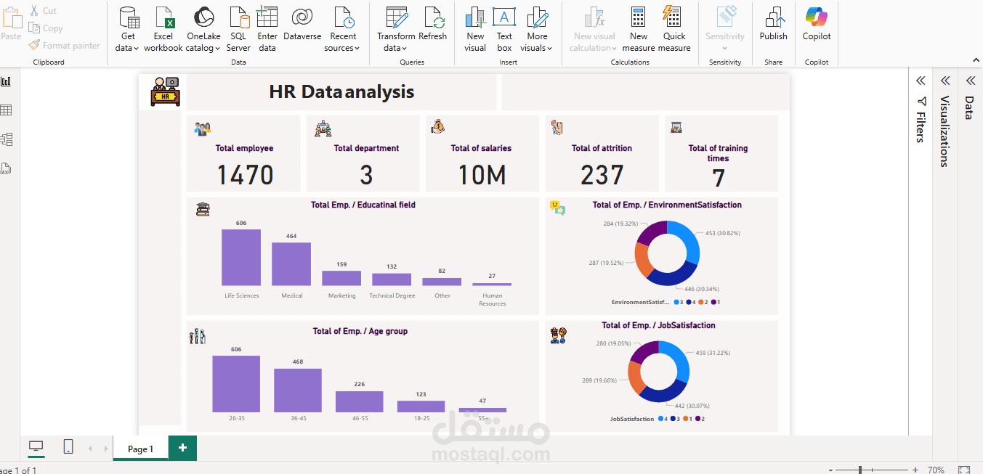Open the OneLake catalog
Viewport: 983px width, 474px height.
(203, 29)
